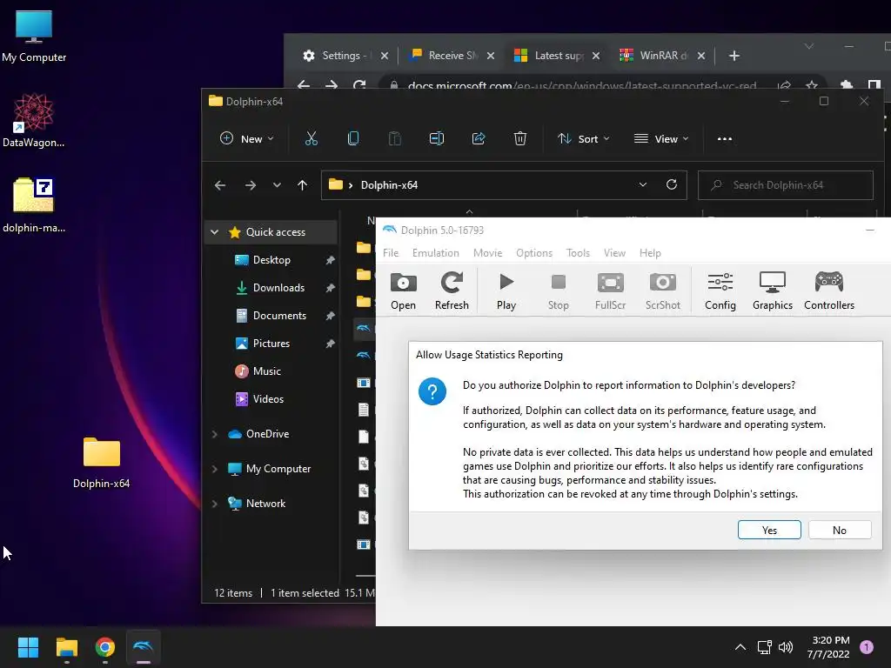The image size is (891, 668).
Task: Toggle fullscreen with the FullScr icon
Action: click(x=610, y=291)
